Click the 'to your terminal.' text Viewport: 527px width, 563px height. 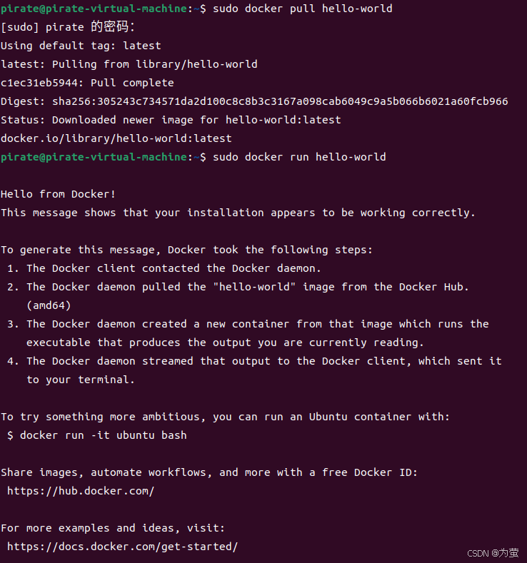[81, 380]
